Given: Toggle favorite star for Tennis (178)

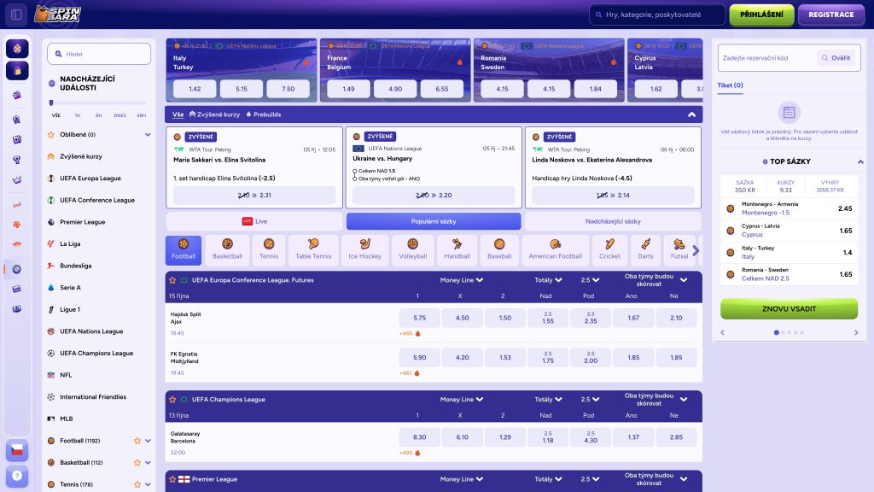Looking at the screenshot, I should (x=137, y=484).
